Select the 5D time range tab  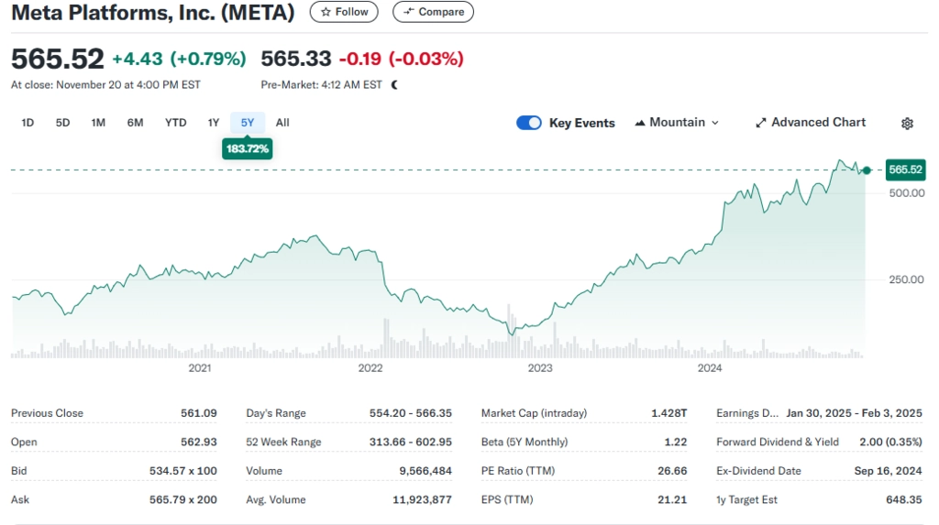pos(63,123)
